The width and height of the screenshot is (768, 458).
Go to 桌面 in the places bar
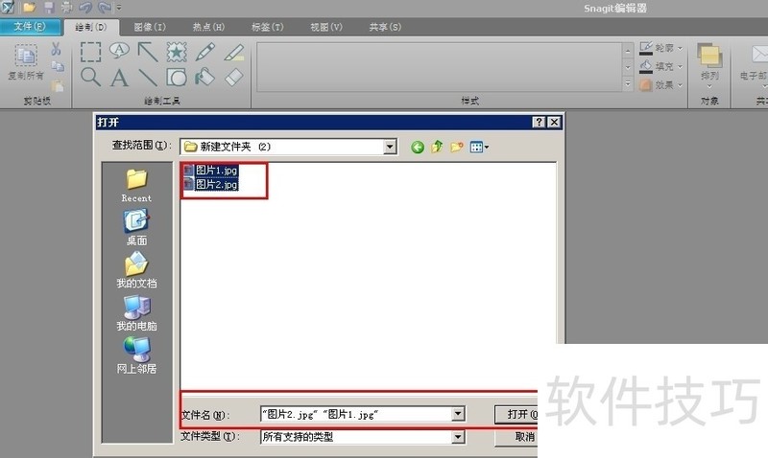pos(136,227)
